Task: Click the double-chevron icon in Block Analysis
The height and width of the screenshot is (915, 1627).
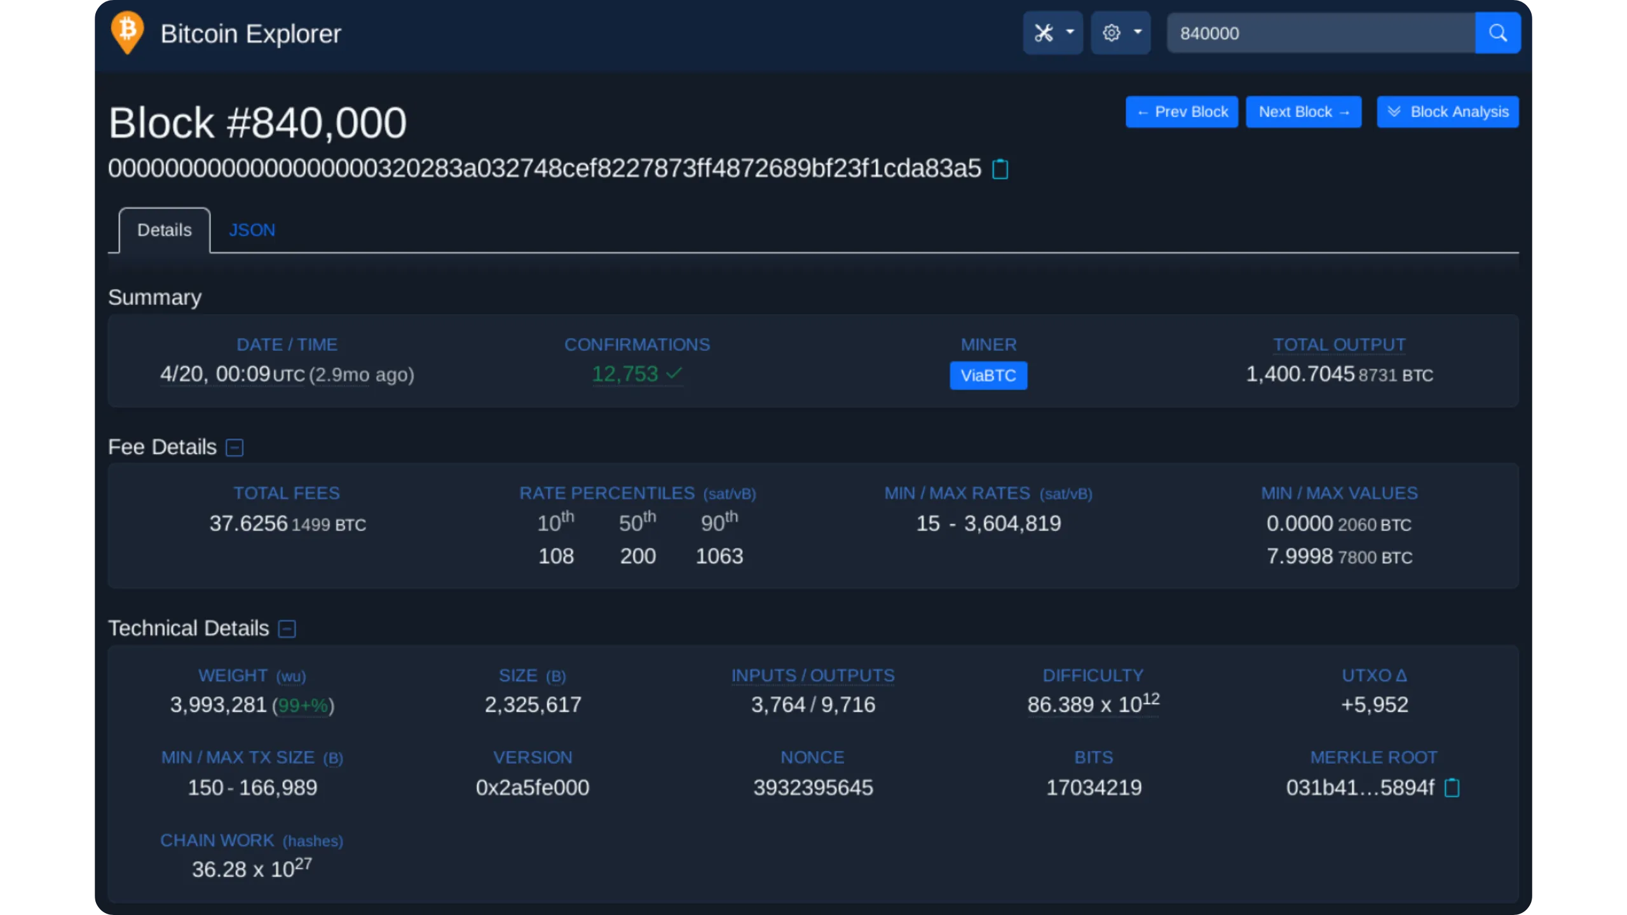Action: [x=1394, y=112]
